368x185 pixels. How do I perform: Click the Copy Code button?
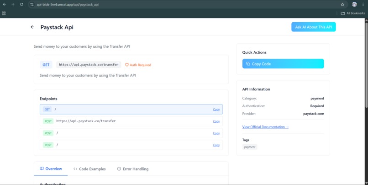pyautogui.click(x=283, y=64)
